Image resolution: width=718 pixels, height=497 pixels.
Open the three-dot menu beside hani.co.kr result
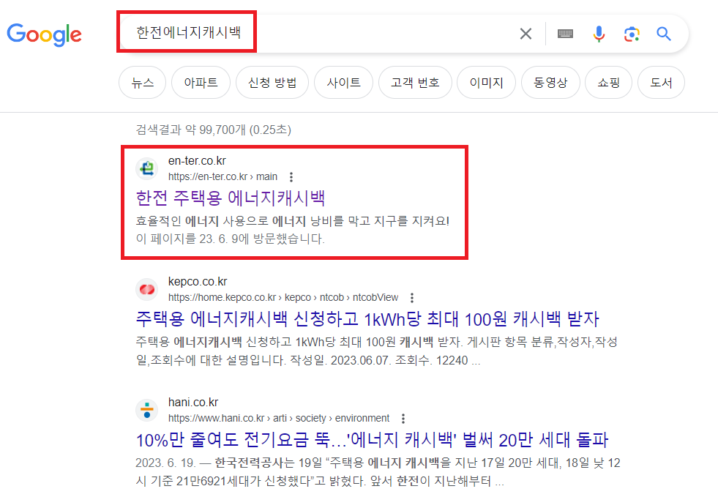pos(403,418)
